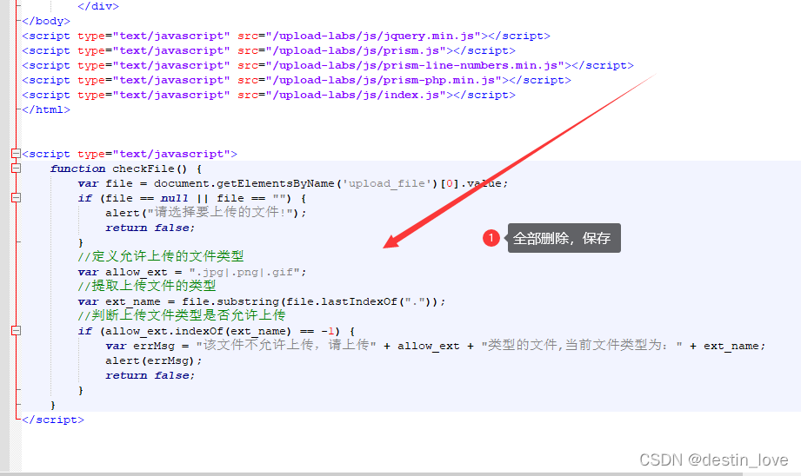This screenshot has width=801, height=476.
Task: Click the closing </body> tag
Action: [x=46, y=21]
